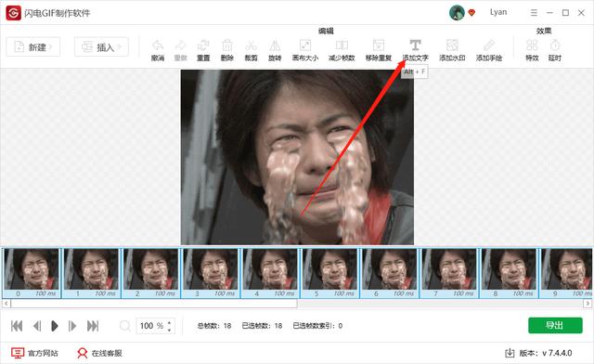Click the timeline scroll right arrow
Viewport: 594px width, 364px height.
click(x=588, y=304)
